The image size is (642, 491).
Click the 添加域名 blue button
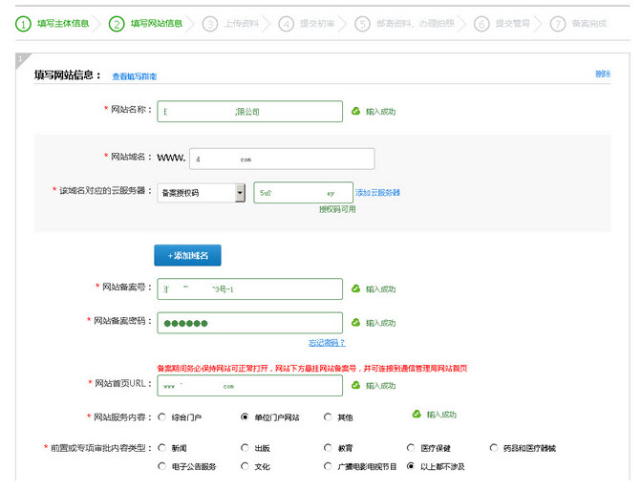pyautogui.click(x=188, y=255)
